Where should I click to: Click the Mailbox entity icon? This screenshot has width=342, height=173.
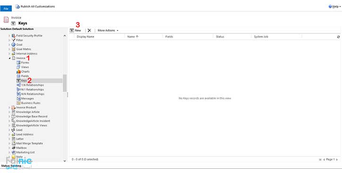(x=13, y=148)
